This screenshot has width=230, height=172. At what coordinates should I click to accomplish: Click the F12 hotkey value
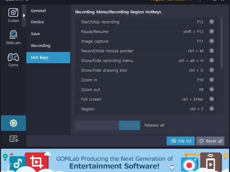[x=200, y=22]
